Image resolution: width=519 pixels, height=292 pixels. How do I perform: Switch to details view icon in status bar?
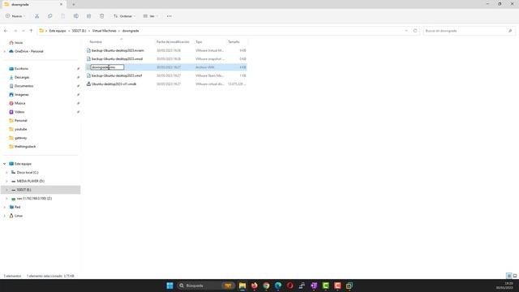pos(509,276)
